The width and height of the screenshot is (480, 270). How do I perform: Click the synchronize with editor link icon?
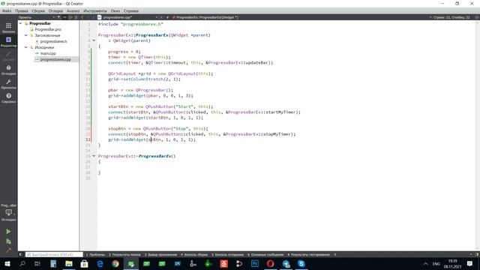point(65,17)
